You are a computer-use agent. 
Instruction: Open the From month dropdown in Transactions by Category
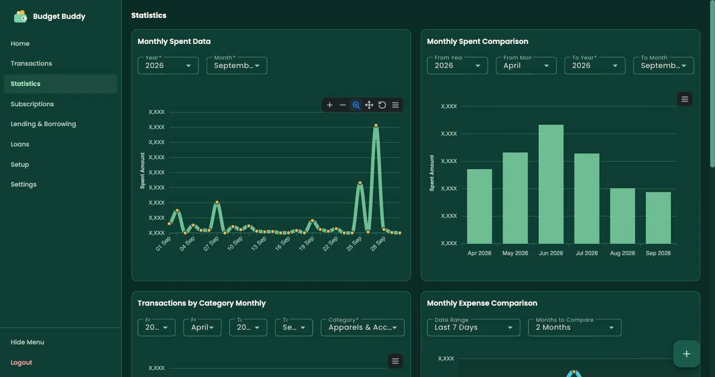point(202,327)
